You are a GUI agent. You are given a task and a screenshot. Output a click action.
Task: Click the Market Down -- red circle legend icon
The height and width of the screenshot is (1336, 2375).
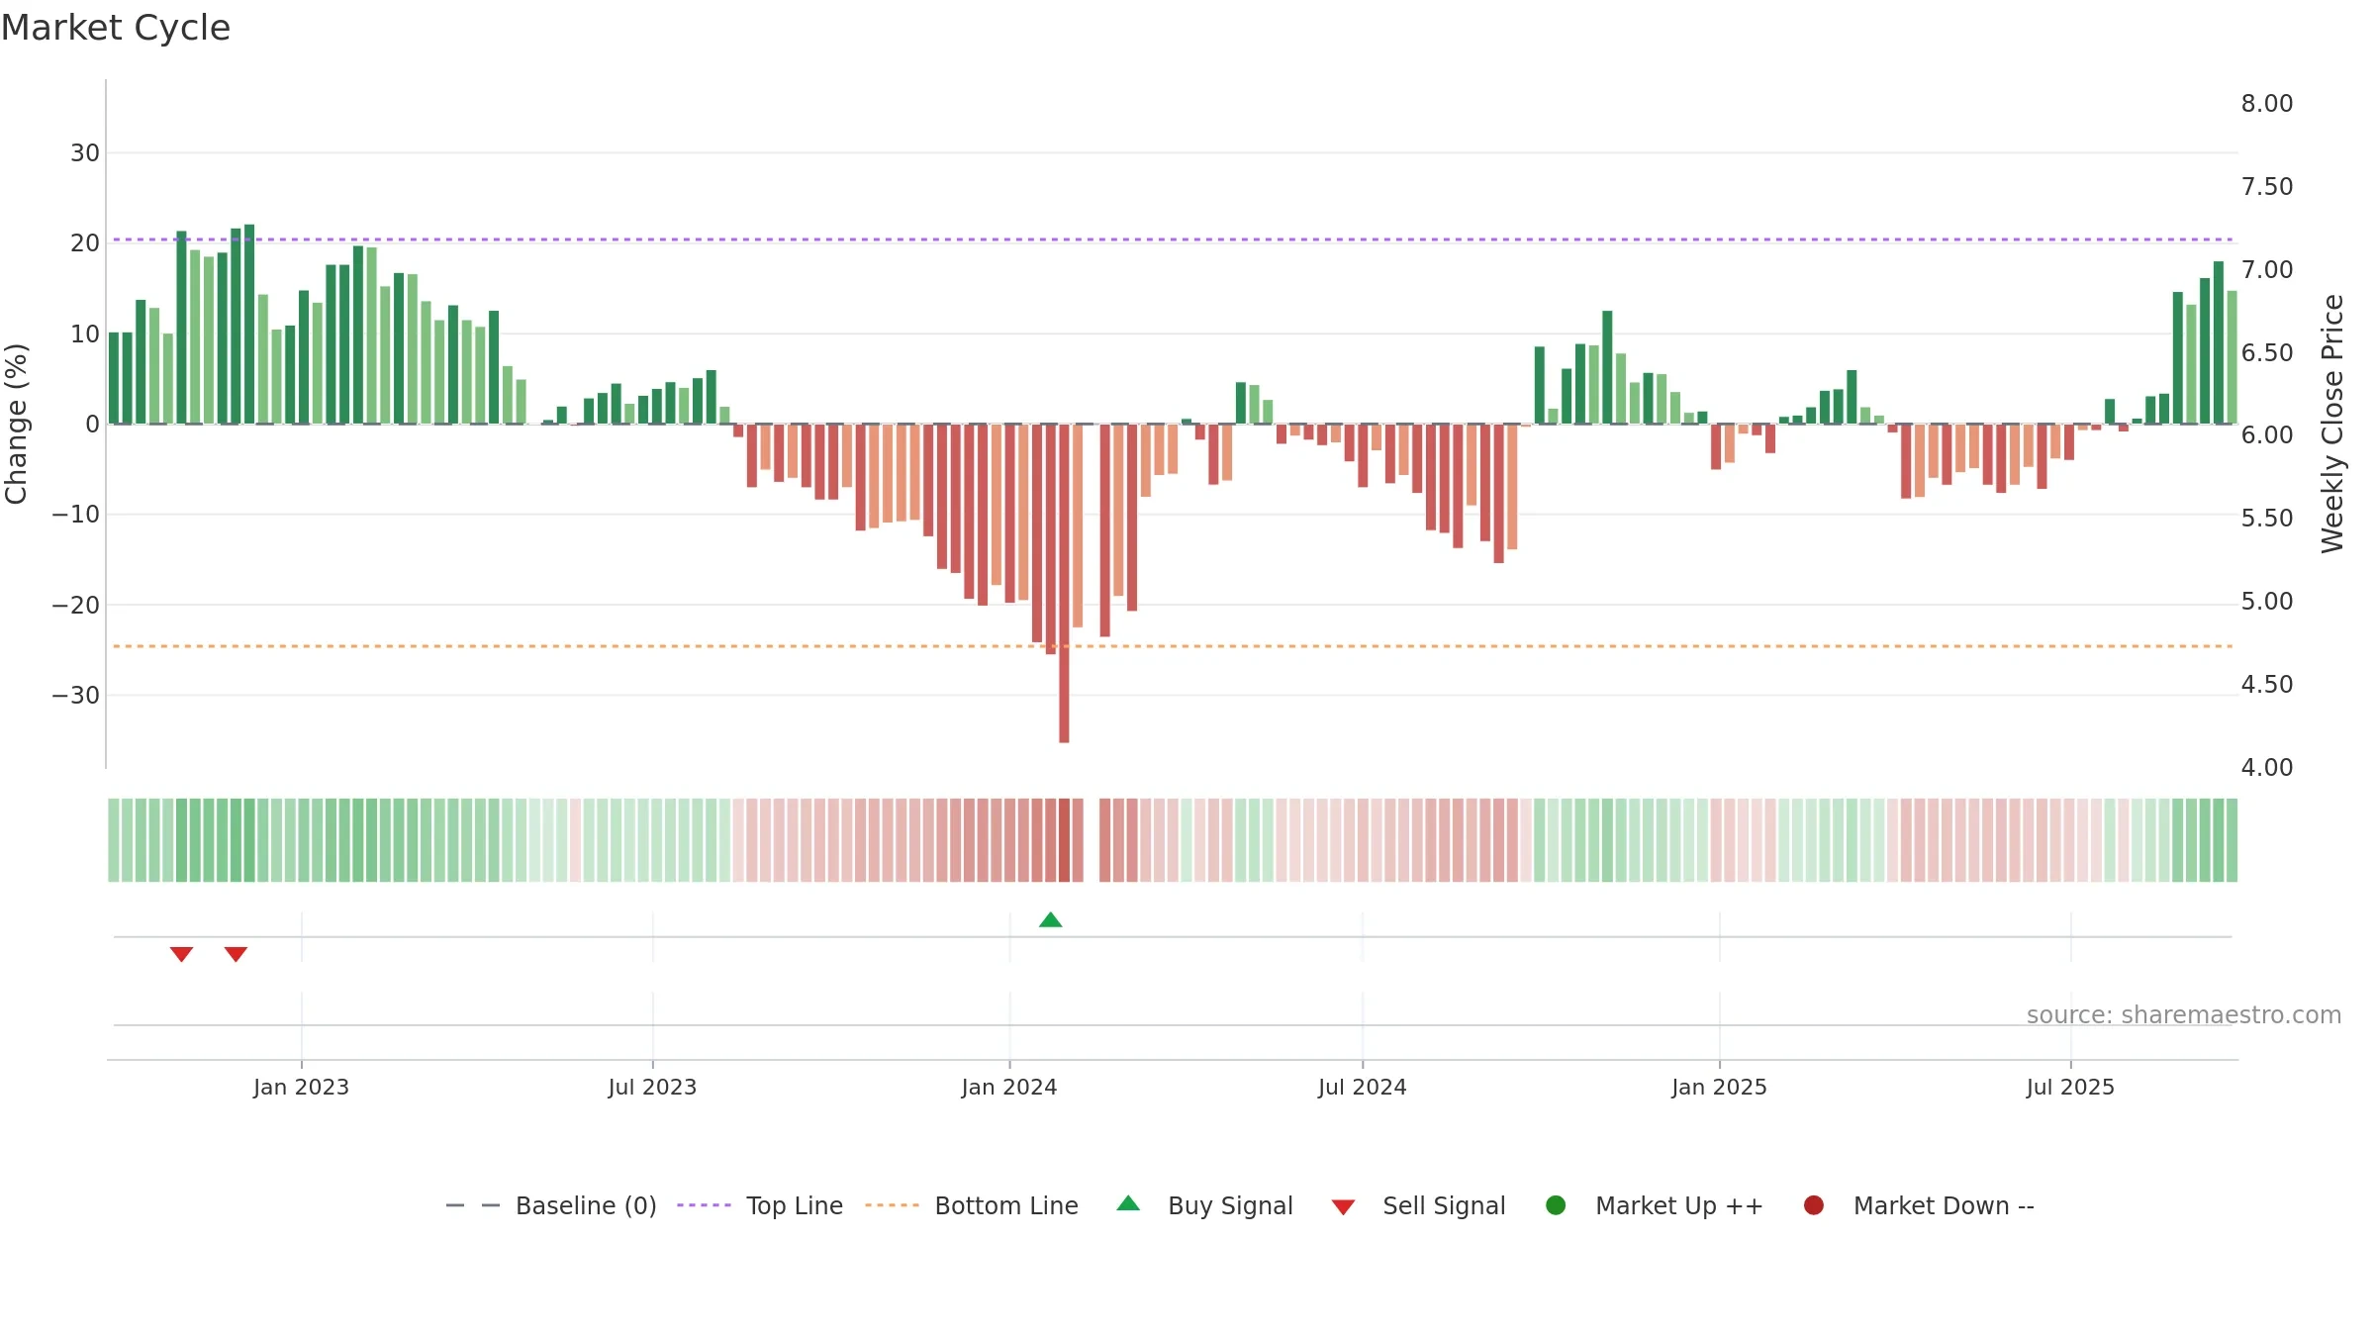click(1814, 1205)
